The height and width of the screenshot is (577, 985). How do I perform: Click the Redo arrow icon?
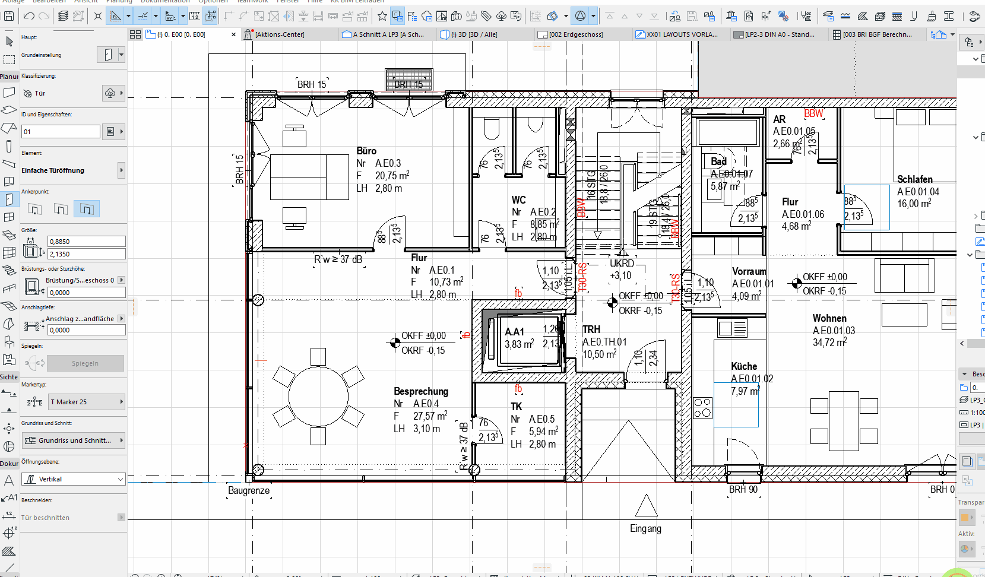point(43,16)
